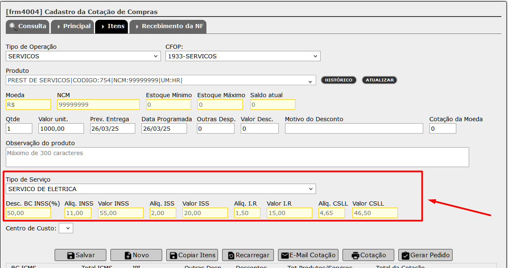This screenshot has height=268, width=508.
Task: Click the reload icon on Recarregar
Action: coord(231,255)
